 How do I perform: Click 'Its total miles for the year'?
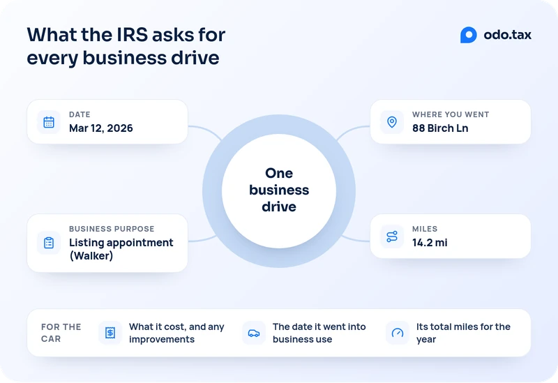[x=463, y=333]
